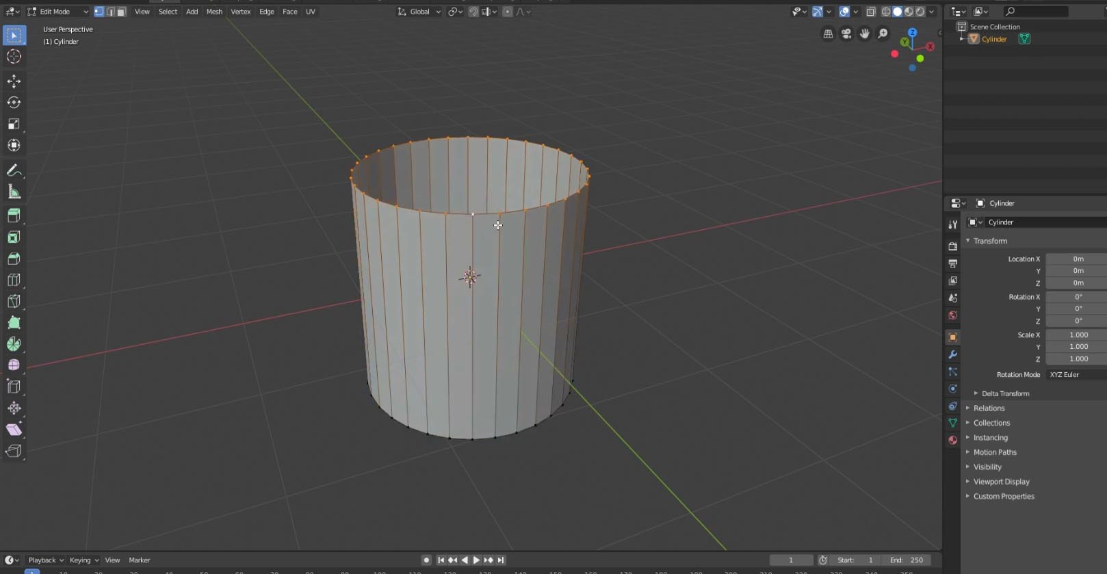The image size is (1107, 574).
Task: Pick the Measure tool
Action: (x=14, y=192)
